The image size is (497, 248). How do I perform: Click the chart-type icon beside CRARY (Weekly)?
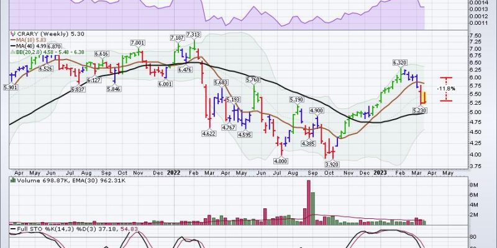coord(13,34)
